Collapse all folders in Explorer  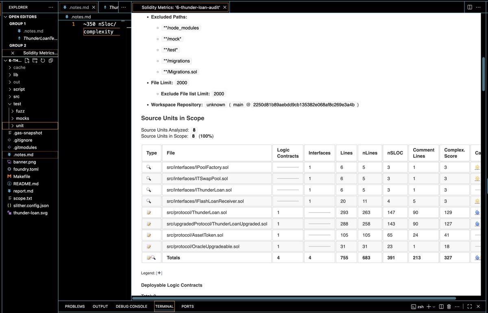click(50, 61)
